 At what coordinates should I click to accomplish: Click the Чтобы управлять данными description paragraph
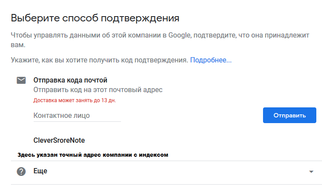[x=160, y=34]
